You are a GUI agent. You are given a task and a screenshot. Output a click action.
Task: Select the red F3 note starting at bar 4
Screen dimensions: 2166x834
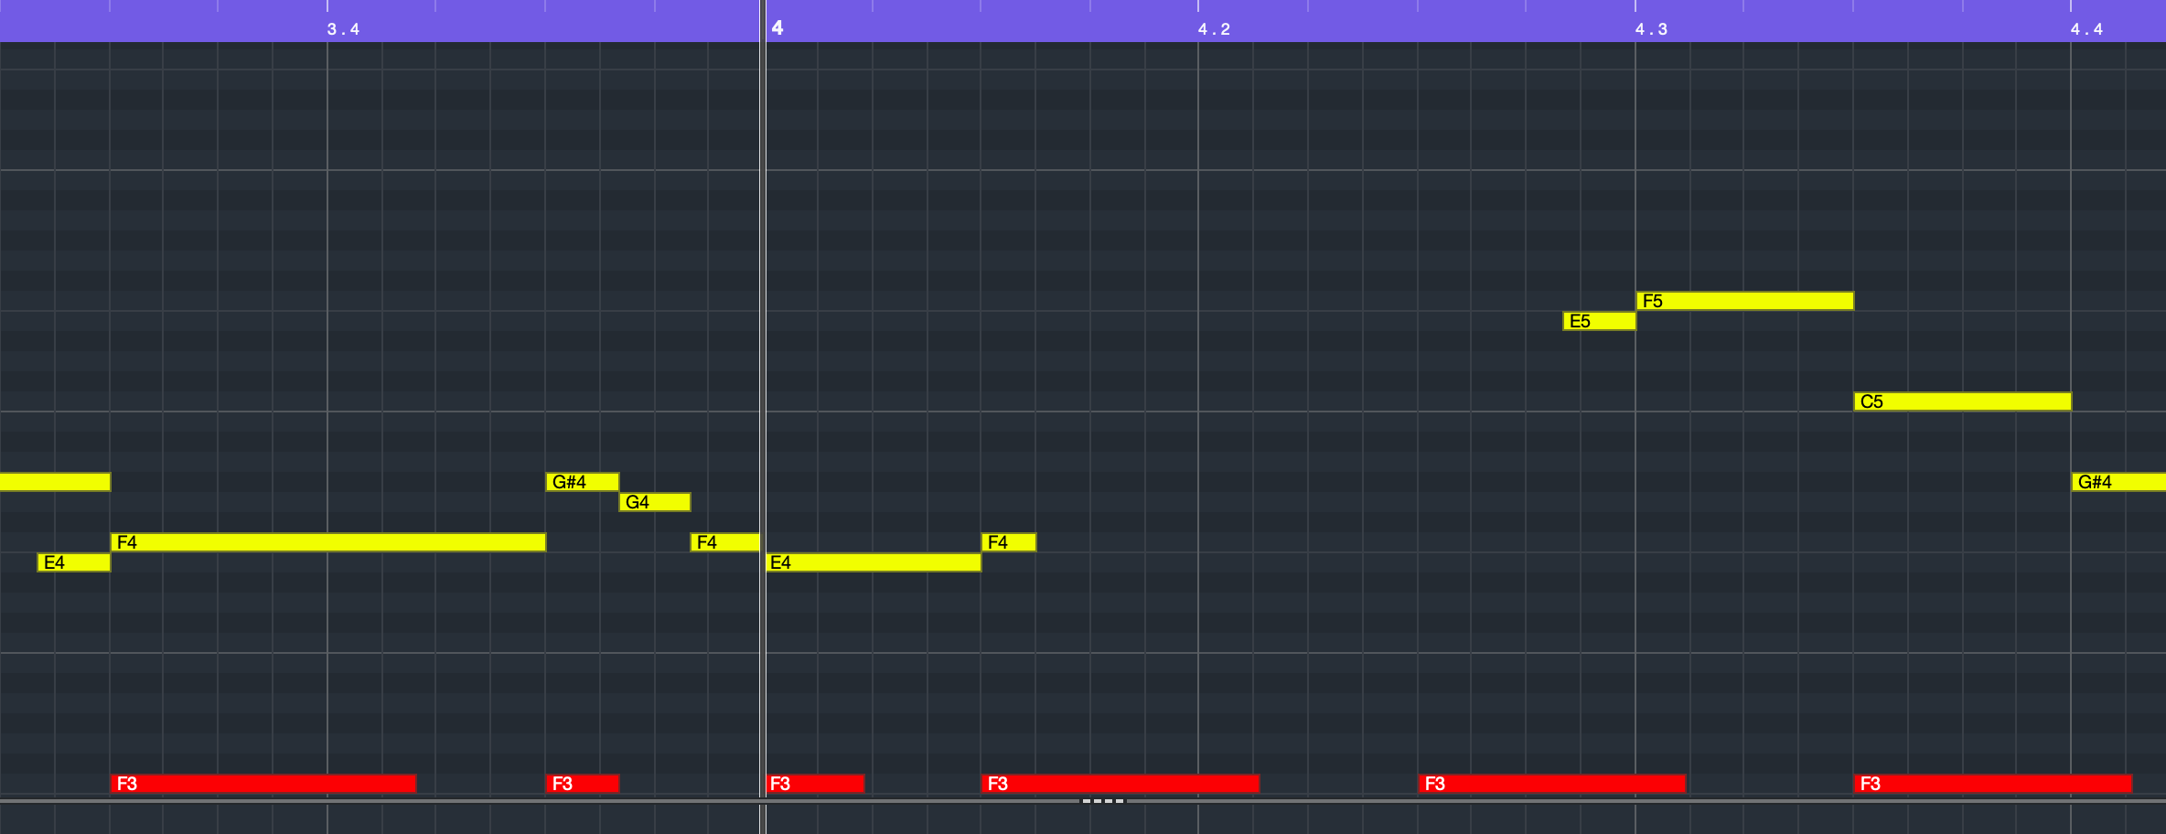tap(814, 784)
